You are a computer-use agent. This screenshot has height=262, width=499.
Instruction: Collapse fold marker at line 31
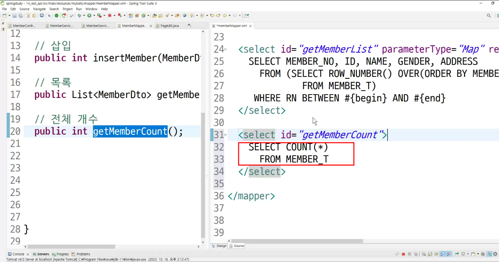(226, 135)
